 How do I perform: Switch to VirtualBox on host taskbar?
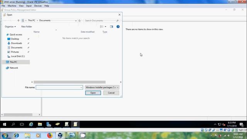tap(60, 136)
